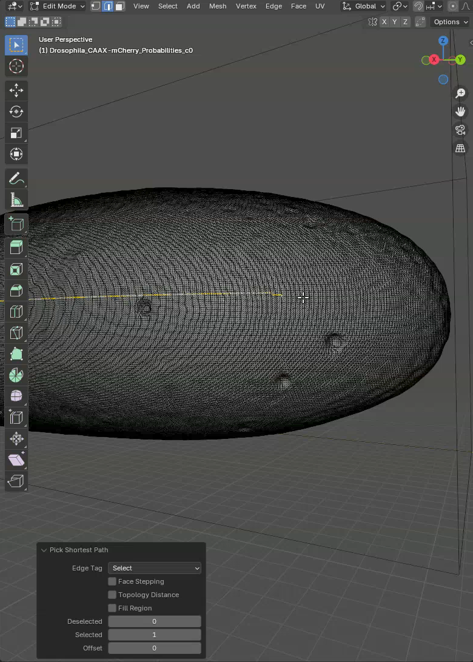Click the Offset value field
This screenshot has width=473, height=662.
pos(155,648)
